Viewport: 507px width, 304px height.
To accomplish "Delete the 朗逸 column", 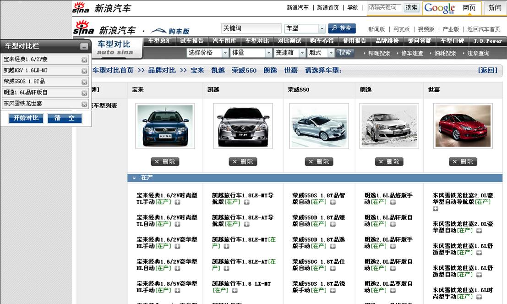I will (389, 161).
